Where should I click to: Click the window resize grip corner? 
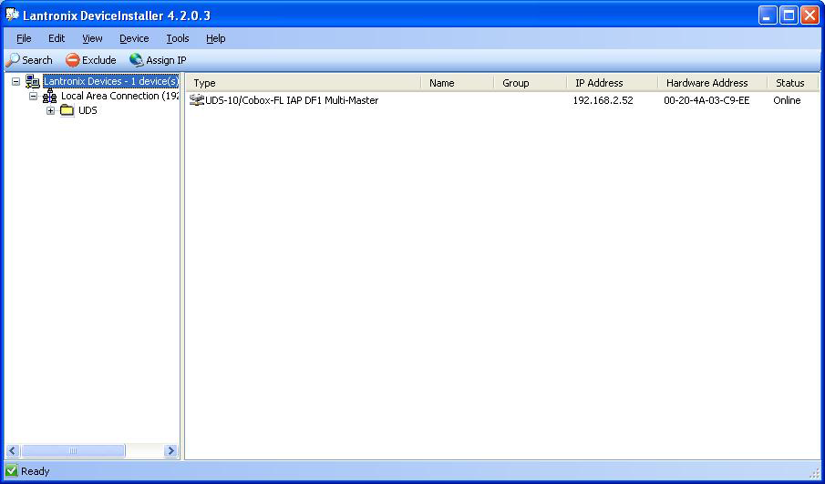click(x=814, y=471)
